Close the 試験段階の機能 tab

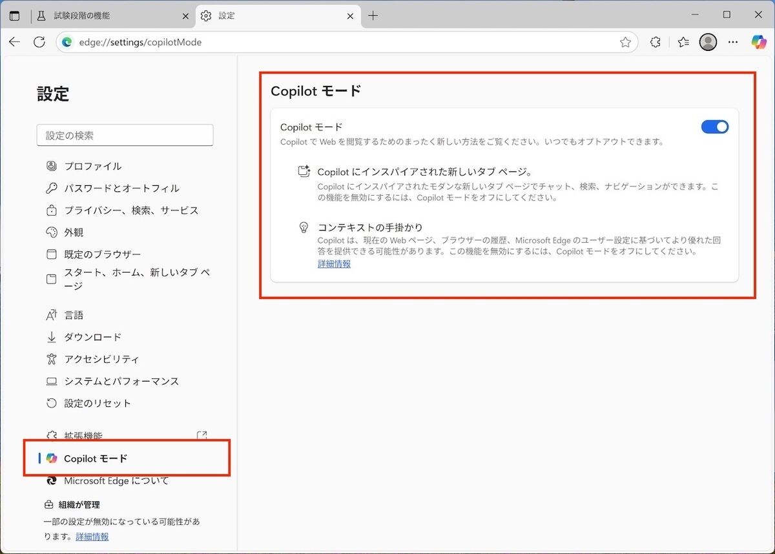pyautogui.click(x=187, y=16)
